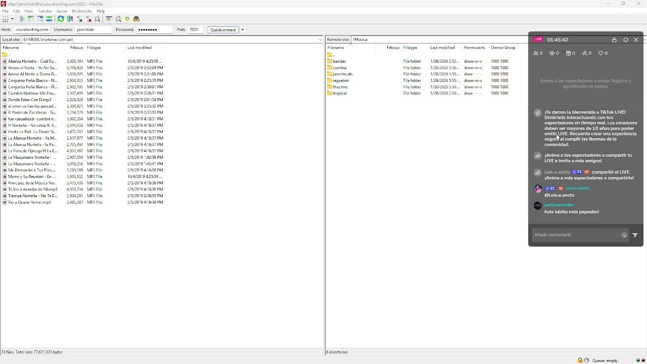
Task: Sort remote list by Permissions column
Action: tap(475, 48)
